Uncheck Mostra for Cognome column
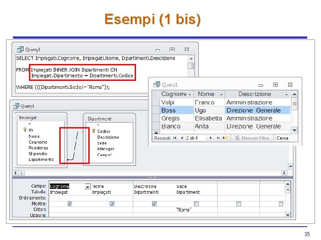The height and width of the screenshot is (240, 321). click(70, 204)
